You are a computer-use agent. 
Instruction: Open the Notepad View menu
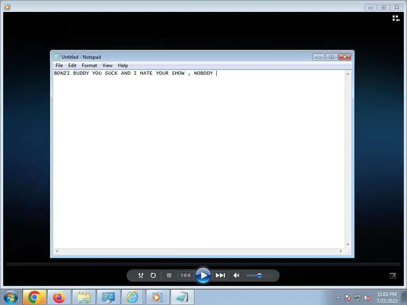tap(107, 66)
